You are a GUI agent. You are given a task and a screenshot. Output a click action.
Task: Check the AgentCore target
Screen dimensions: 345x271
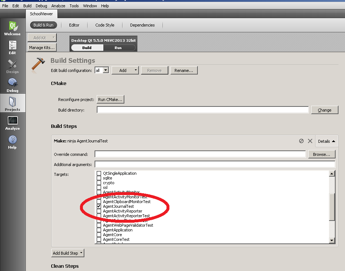[x=99, y=235]
